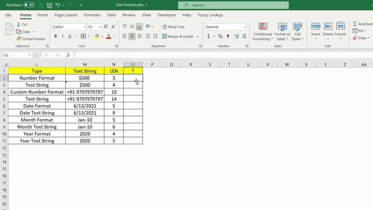Apply the yellow Fill Color swatch

[97, 36]
